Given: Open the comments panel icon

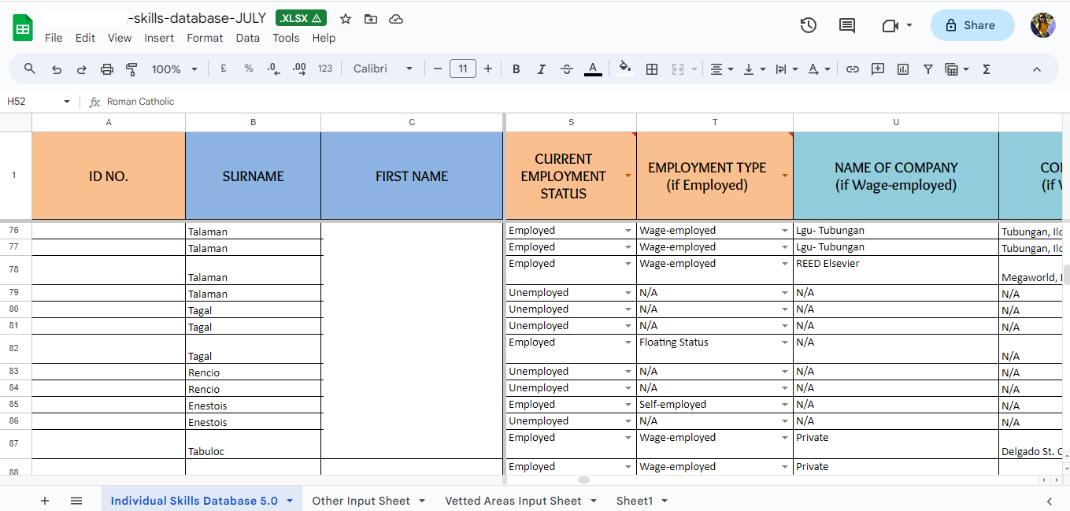Looking at the screenshot, I should (847, 25).
